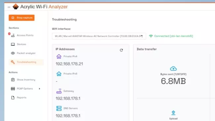Click the Show Inventory clipboard icon
Image resolution: width=215 pixels, height=121 pixels.
tap(13, 79)
